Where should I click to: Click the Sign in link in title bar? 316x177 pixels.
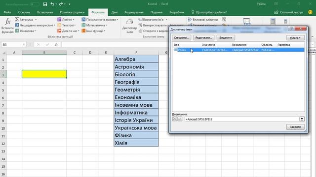click(x=261, y=4)
